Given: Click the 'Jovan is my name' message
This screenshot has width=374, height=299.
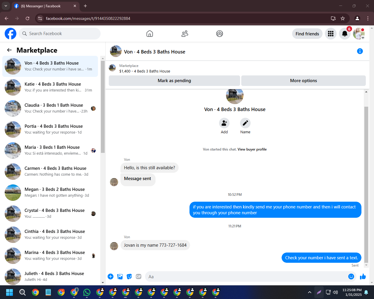Looking at the screenshot, I should [155, 245].
